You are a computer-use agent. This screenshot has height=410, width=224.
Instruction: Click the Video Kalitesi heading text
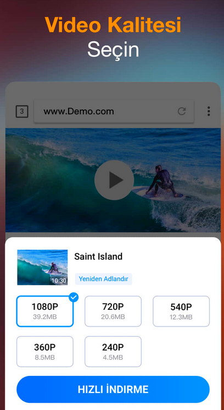(x=113, y=25)
